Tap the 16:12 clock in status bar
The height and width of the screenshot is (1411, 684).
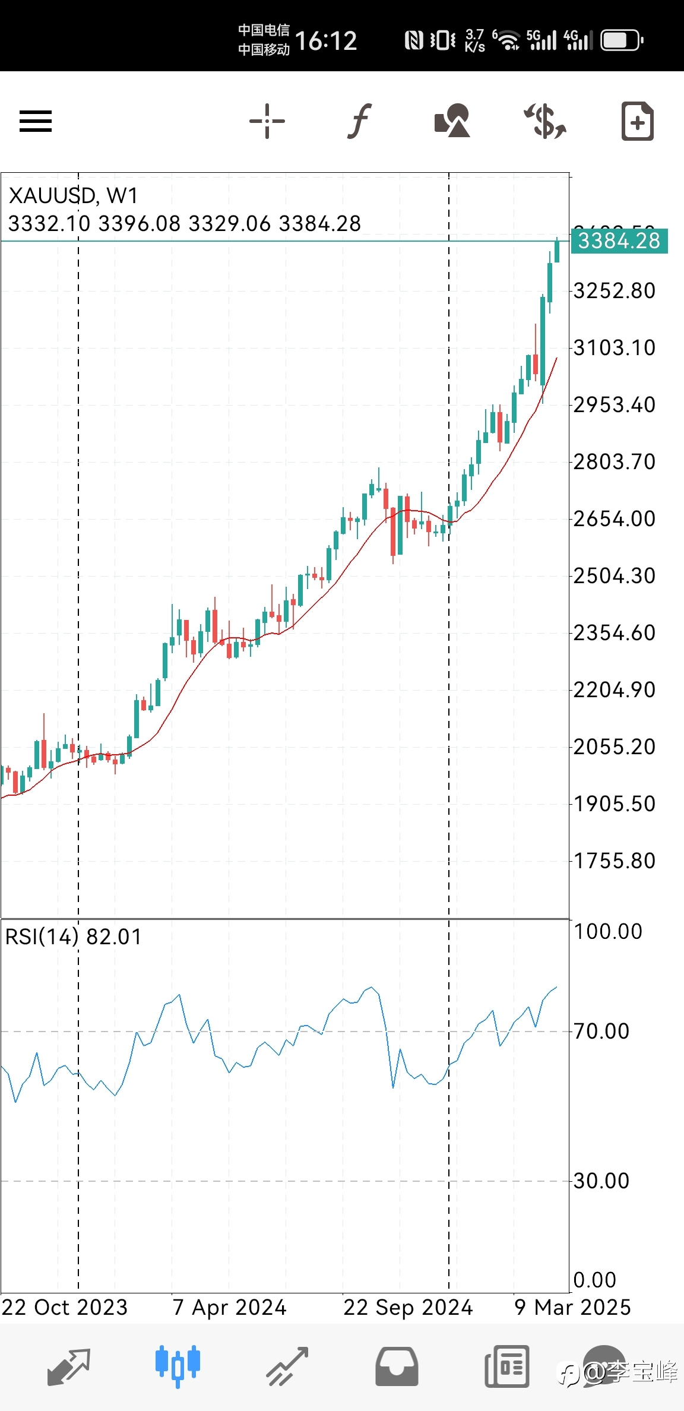[x=326, y=41]
